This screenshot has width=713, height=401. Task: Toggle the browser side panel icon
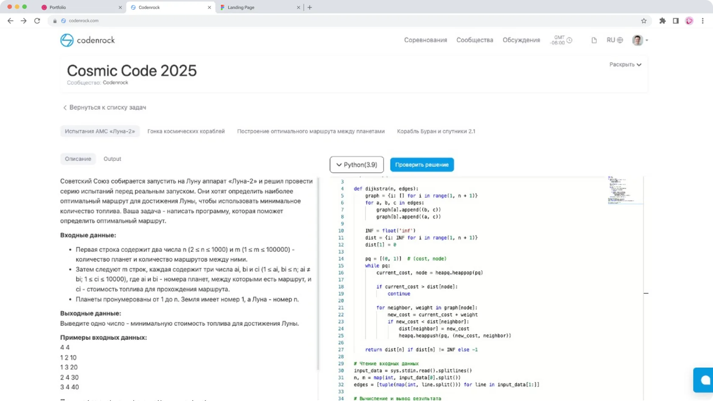[676, 21]
